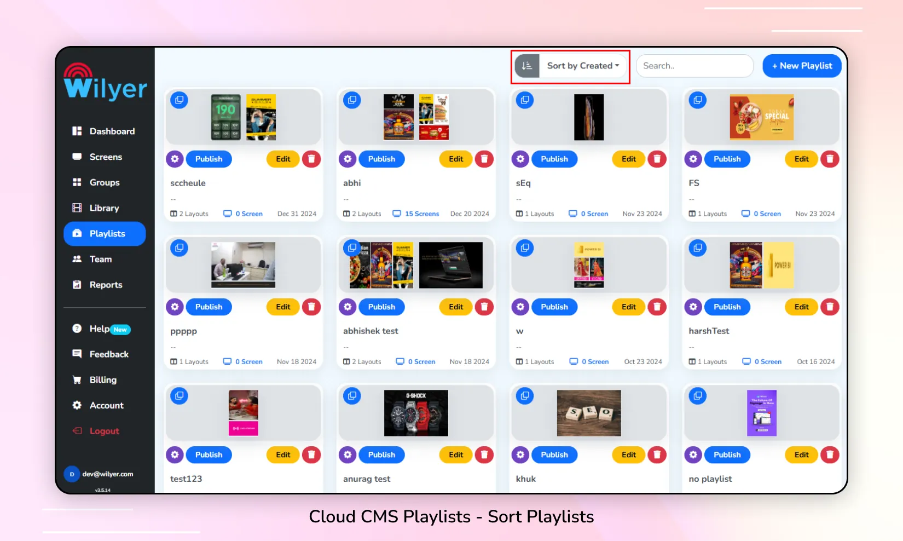Delete the sccheule playlist
This screenshot has width=903, height=541.
(x=311, y=159)
